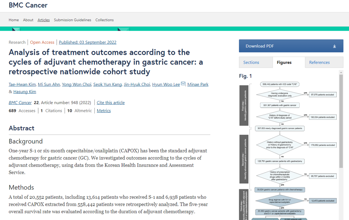Open the Cite this article link
Image resolution: width=349 pixels, height=220 pixels.
tap(110, 103)
